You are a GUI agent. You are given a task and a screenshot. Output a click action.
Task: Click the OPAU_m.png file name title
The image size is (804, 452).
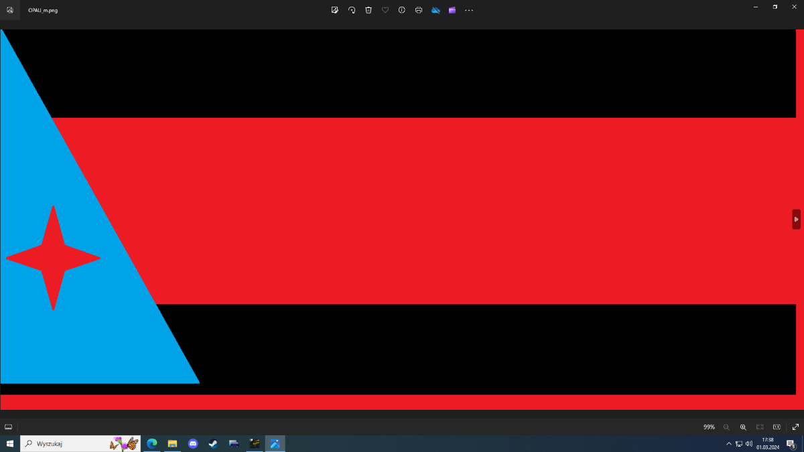click(43, 10)
